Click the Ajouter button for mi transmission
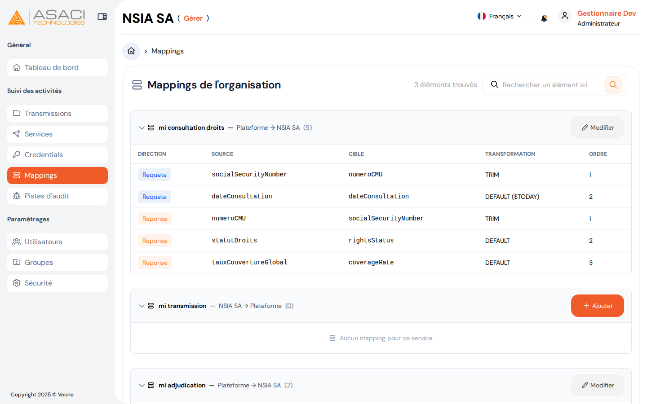The height and width of the screenshot is (404, 647). [598, 306]
